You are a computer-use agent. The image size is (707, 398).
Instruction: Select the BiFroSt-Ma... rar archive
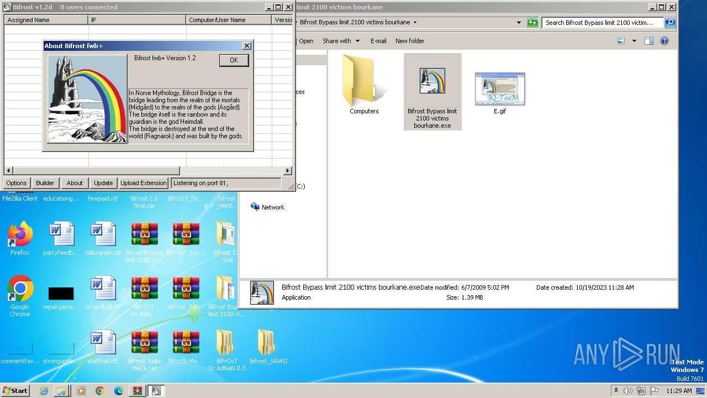[x=186, y=347]
